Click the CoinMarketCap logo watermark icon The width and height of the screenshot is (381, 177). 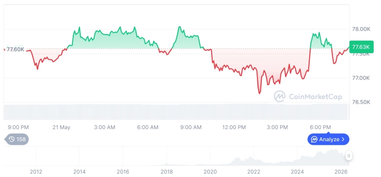click(280, 96)
